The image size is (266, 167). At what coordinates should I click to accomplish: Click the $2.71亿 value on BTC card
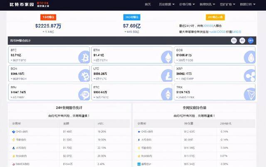point(16,55)
